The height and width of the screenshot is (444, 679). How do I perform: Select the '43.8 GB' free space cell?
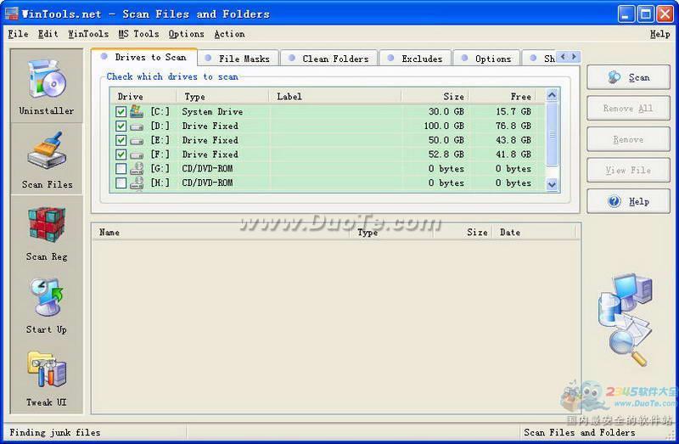point(513,140)
